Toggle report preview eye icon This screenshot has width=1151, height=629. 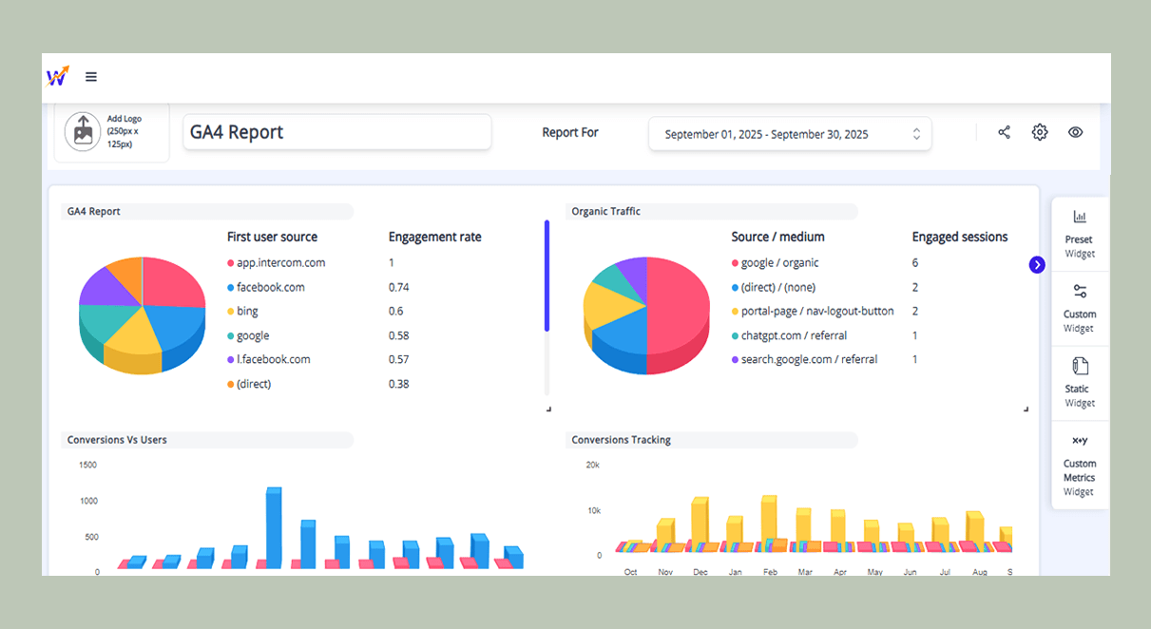click(x=1075, y=133)
